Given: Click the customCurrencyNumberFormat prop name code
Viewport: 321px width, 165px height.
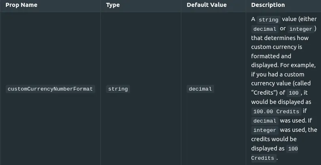Looking at the screenshot, I should point(50,89).
